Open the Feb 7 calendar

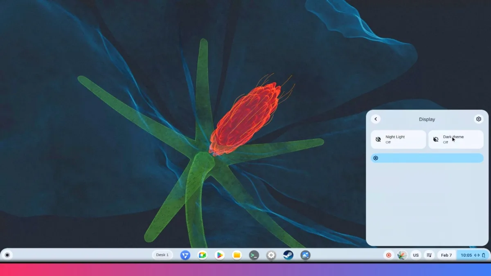pyautogui.click(x=446, y=255)
